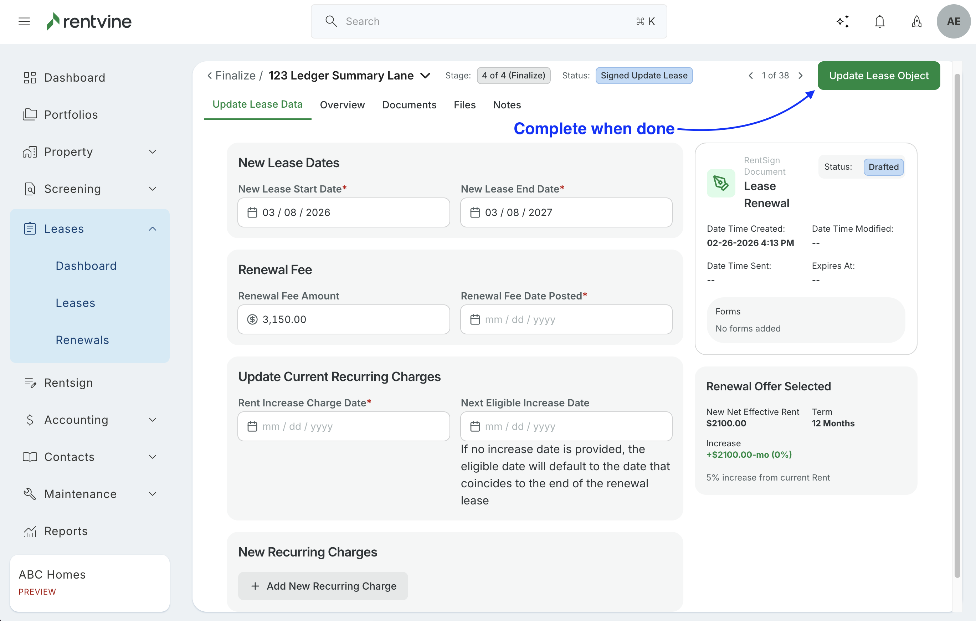Click the rocket icon in header
976x621 pixels.
point(916,21)
